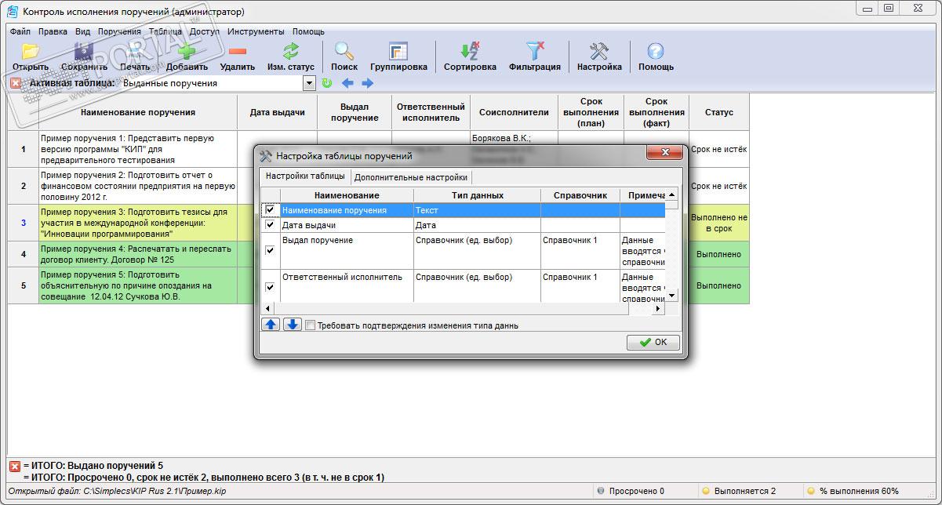Confirm dialog with OK button
942x505 pixels.
653,342
